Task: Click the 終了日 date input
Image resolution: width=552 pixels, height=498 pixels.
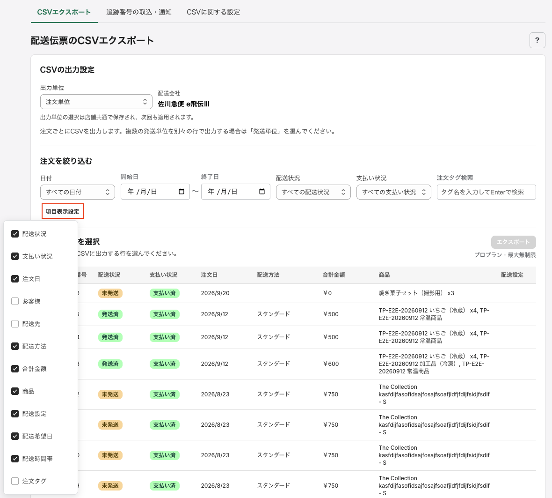Action: coord(235,192)
